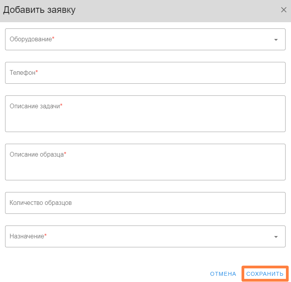Click the red asterisk beside Телефон
The image size is (291, 282).
pos(37,72)
